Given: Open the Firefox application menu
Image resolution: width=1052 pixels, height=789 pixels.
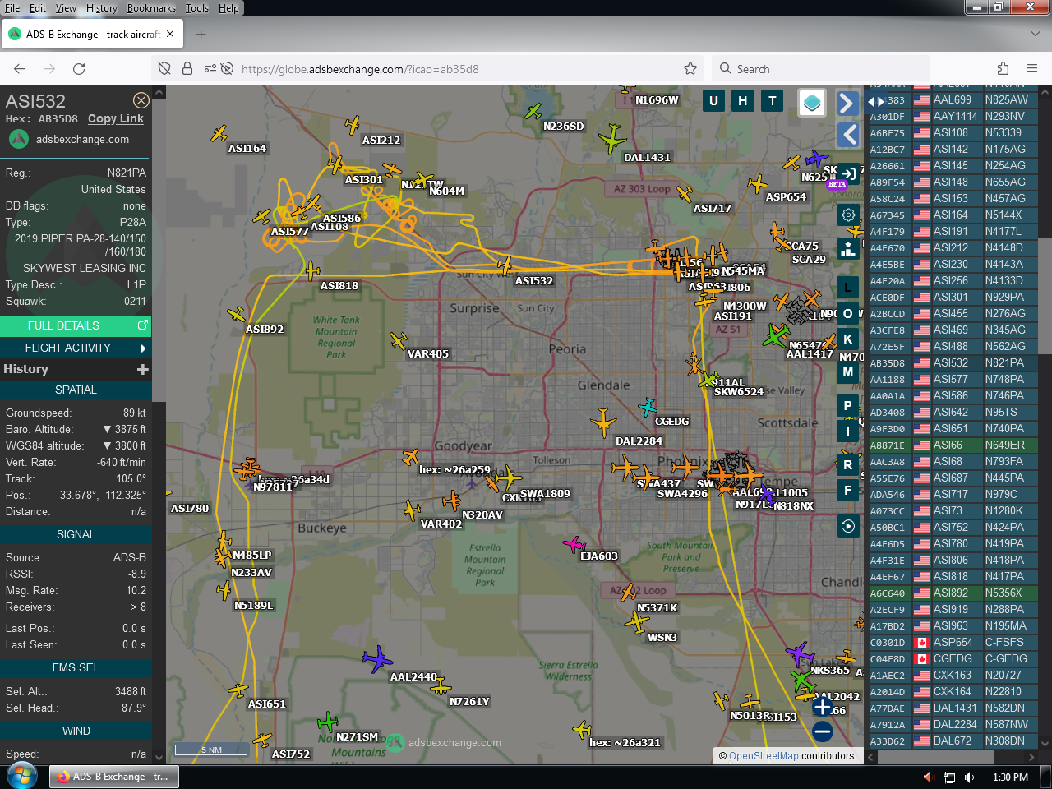Looking at the screenshot, I should click(1032, 69).
